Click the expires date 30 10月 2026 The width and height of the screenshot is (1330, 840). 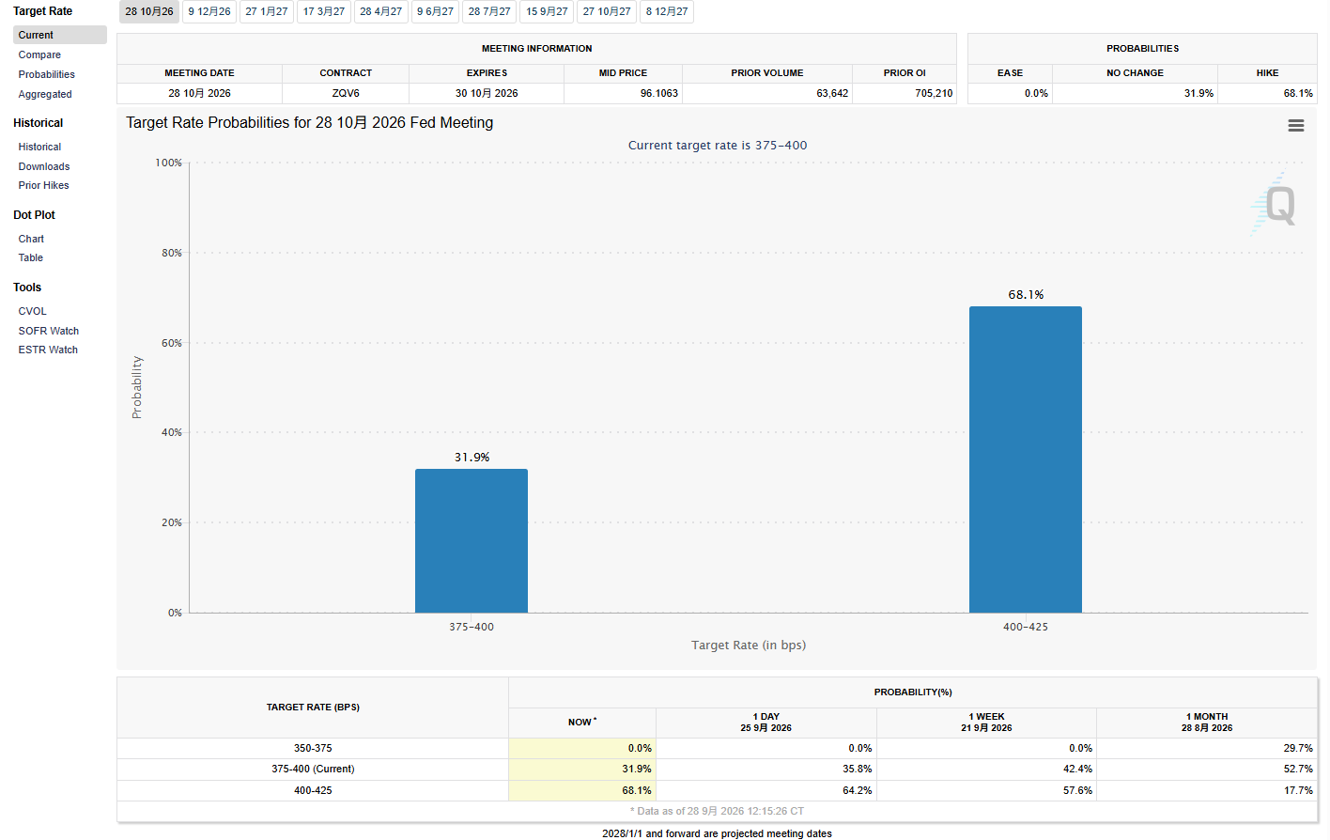click(487, 93)
